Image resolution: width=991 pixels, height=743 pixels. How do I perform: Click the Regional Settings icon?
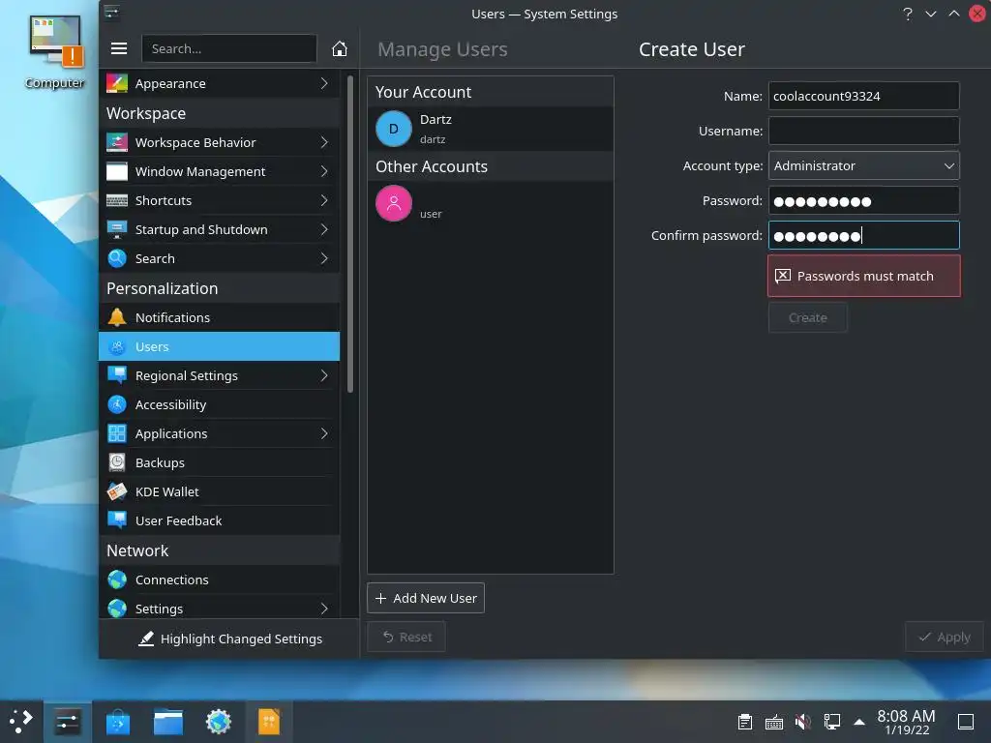(x=117, y=375)
